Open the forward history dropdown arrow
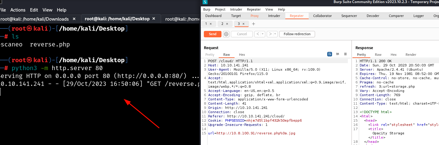Viewport: 439px width, 145px height. [x=275, y=34]
